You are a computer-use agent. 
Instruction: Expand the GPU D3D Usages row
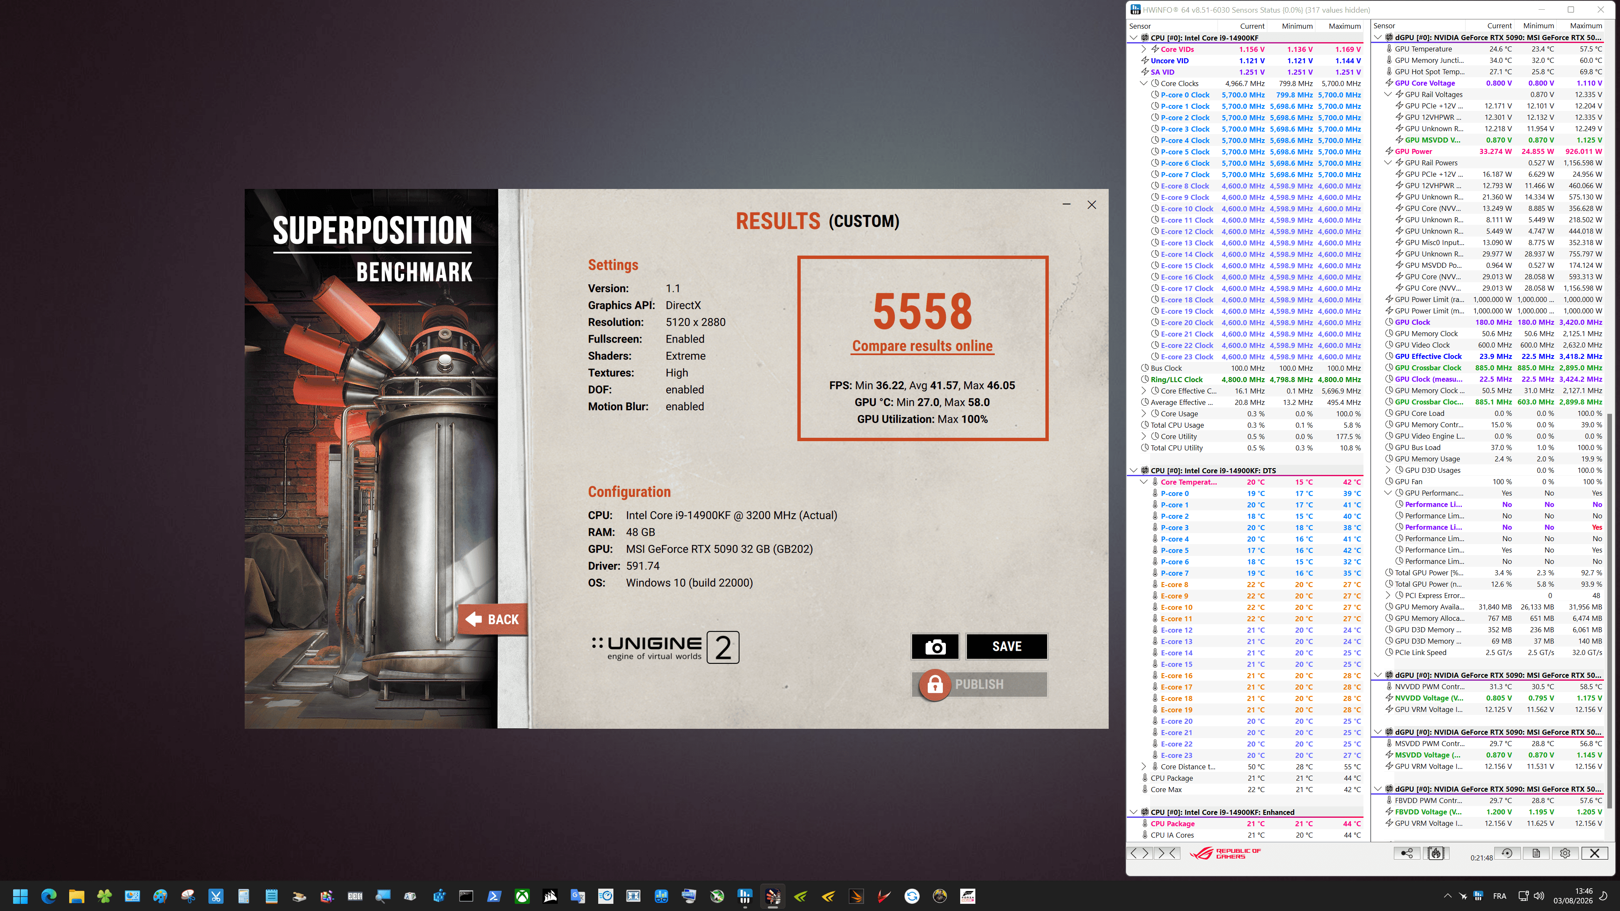point(1388,470)
